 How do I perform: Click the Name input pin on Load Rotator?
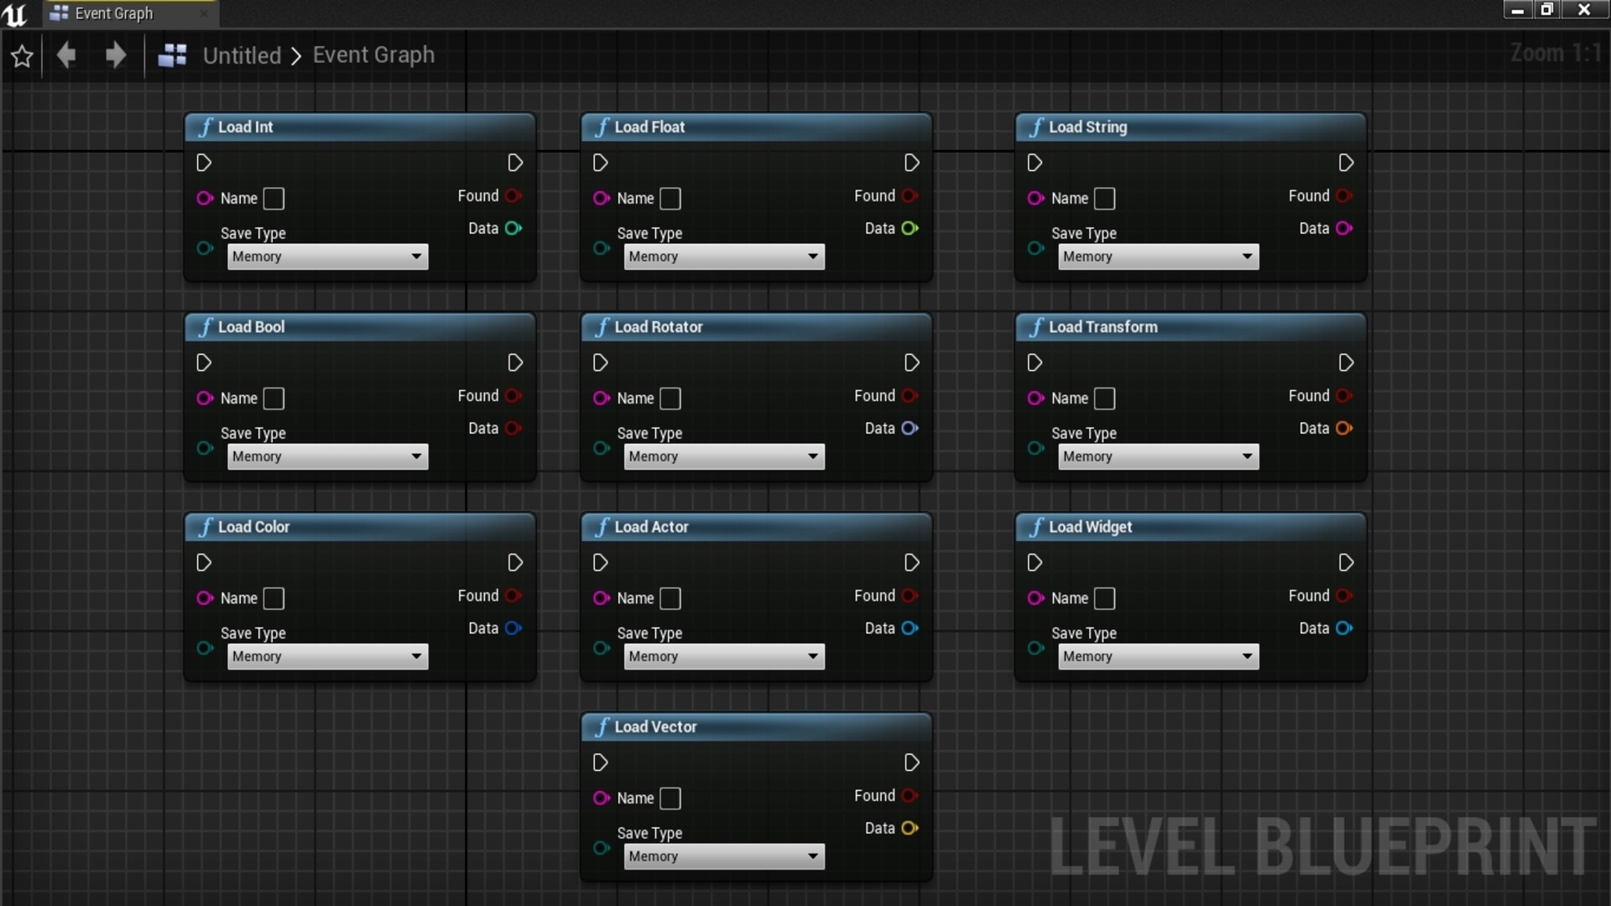601,398
